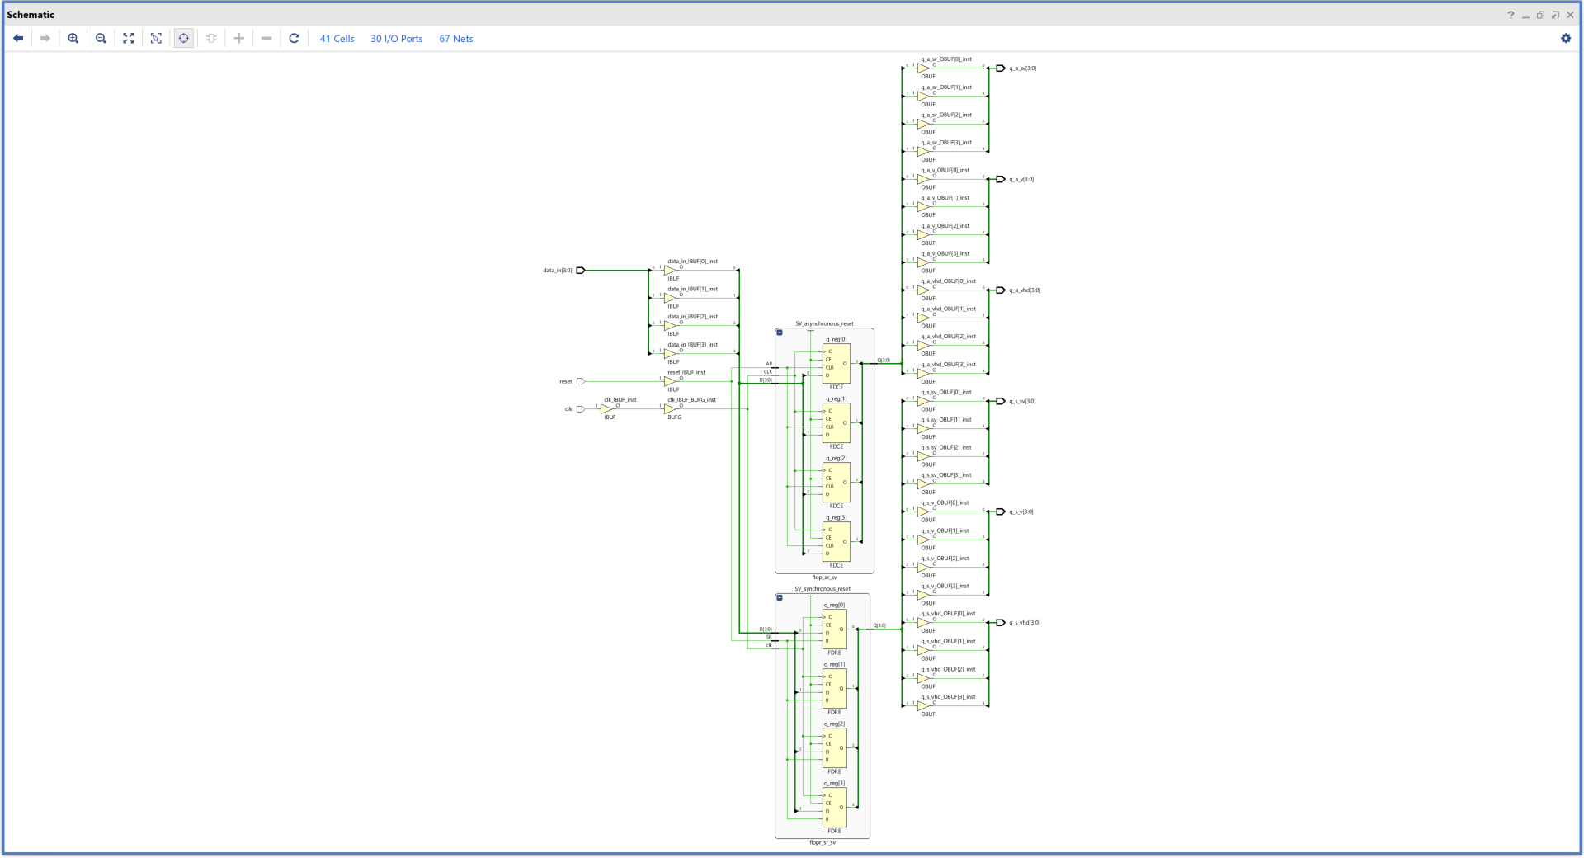The width and height of the screenshot is (1584, 858).
Task: Zoom in on the schematic
Action: coord(73,38)
